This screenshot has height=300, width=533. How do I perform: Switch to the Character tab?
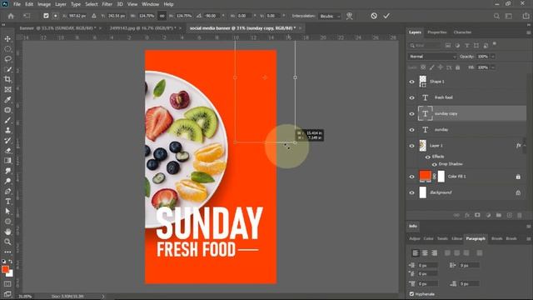(x=462, y=32)
